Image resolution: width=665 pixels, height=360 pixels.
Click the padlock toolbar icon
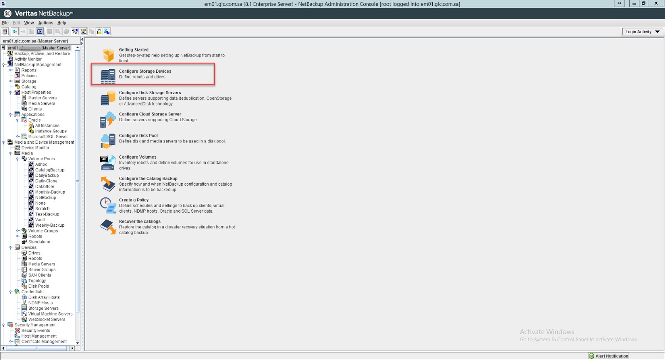coord(99,32)
